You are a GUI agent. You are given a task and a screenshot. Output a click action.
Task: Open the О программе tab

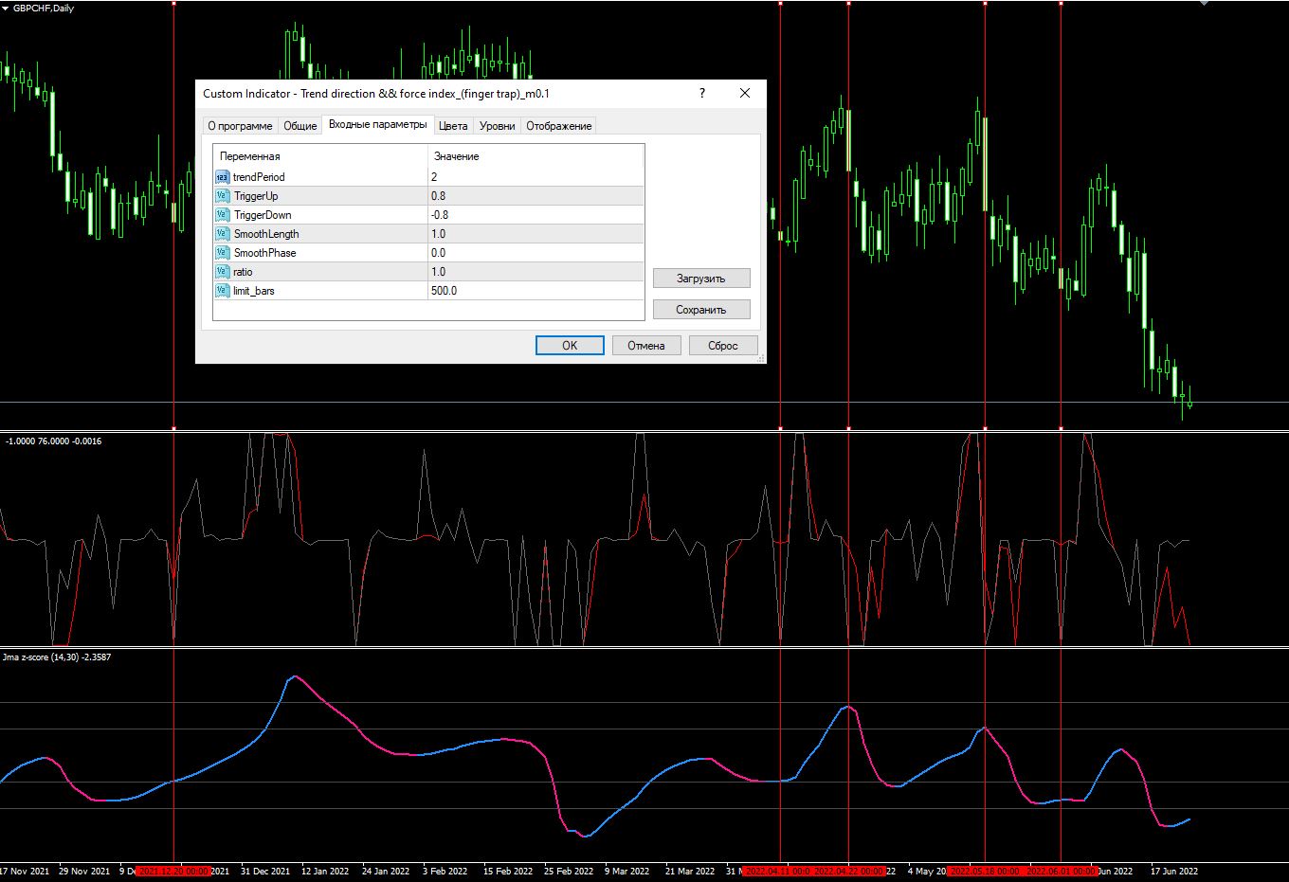(x=240, y=126)
